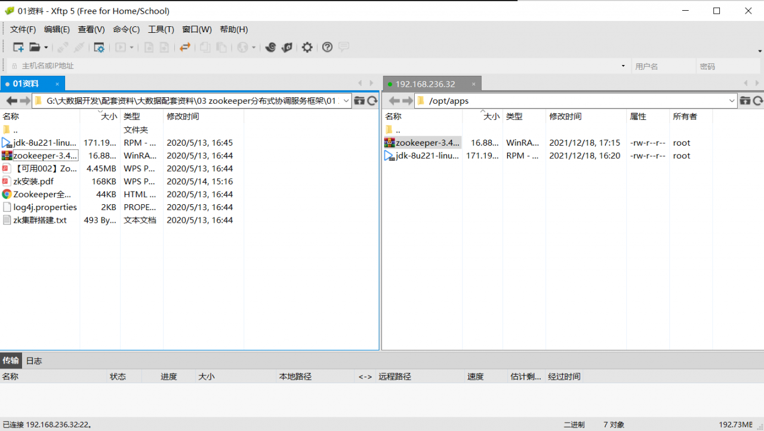Screen dimensions: 764x431
Task: Refresh the remote /opt/apps pane
Action: coord(758,101)
